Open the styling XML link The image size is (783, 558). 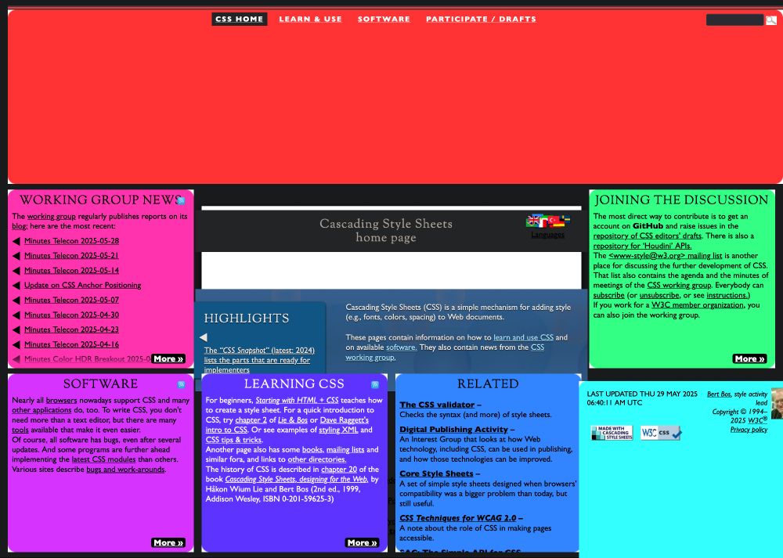(x=338, y=430)
